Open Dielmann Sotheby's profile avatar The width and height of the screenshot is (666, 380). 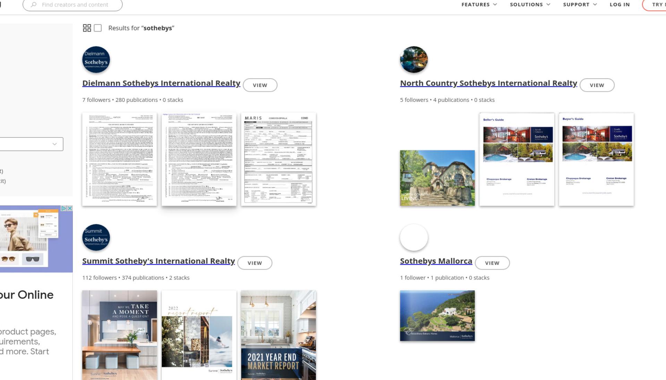click(96, 60)
